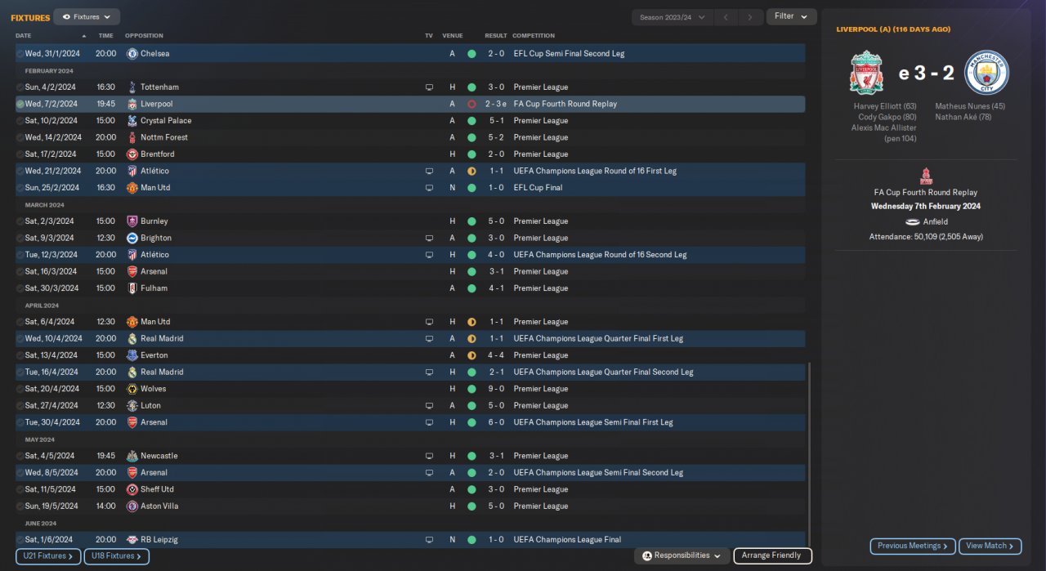The height and width of the screenshot is (571, 1046).
Task: Toggle the selection tick on the Liverpool fixture row
Action: pos(20,105)
